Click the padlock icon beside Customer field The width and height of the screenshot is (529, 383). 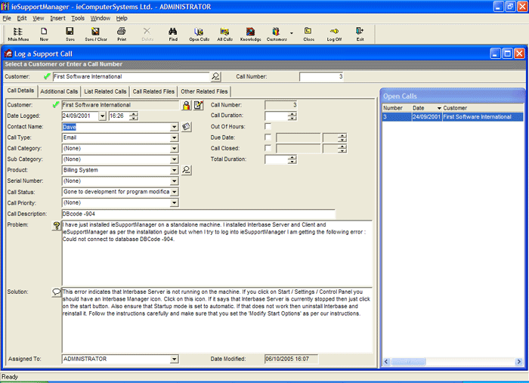coord(186,105)
